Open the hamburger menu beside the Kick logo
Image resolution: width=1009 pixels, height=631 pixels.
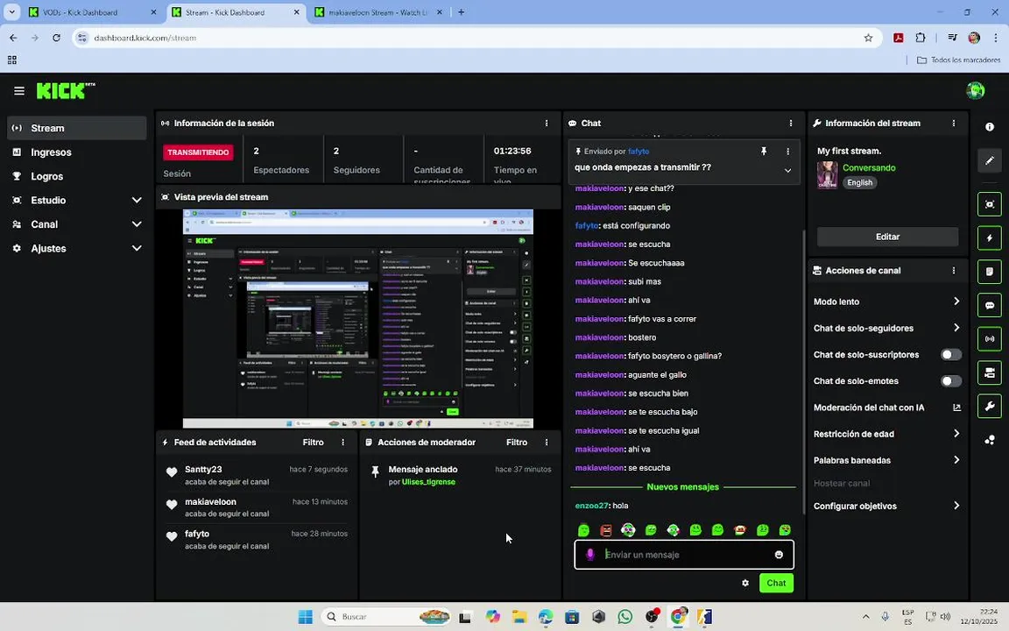pyautogui.click(x=19, y=91)
